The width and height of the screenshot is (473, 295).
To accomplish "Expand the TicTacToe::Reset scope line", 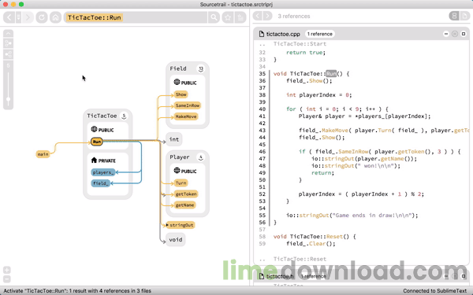I will pos(300,259).
